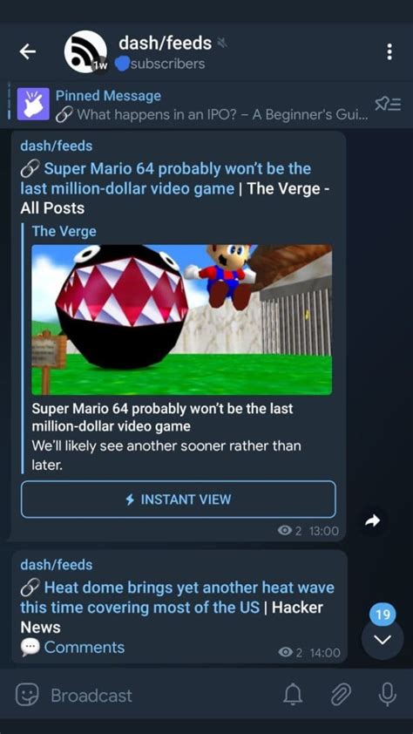Screen dimensions: 413x734
Task: Open the Heat dome Hacker News link
Action: click(178, 597)
